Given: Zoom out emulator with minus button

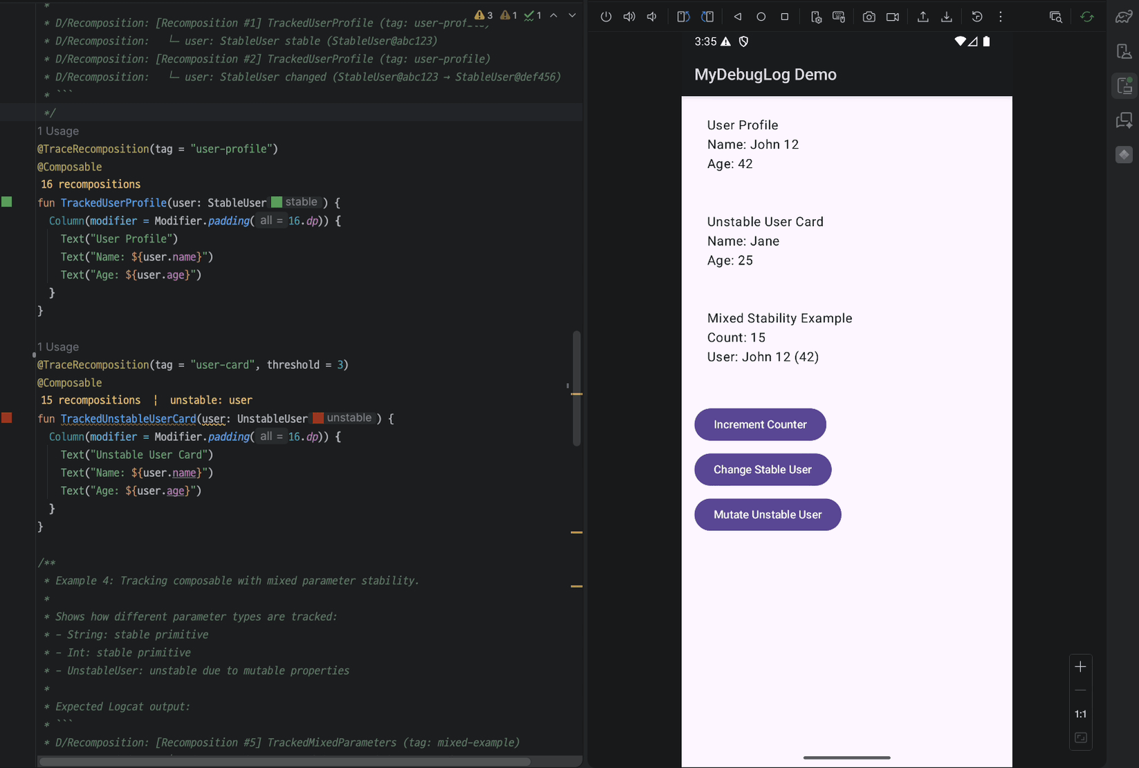Looking at the screenshot, I should pos(1080,690).
